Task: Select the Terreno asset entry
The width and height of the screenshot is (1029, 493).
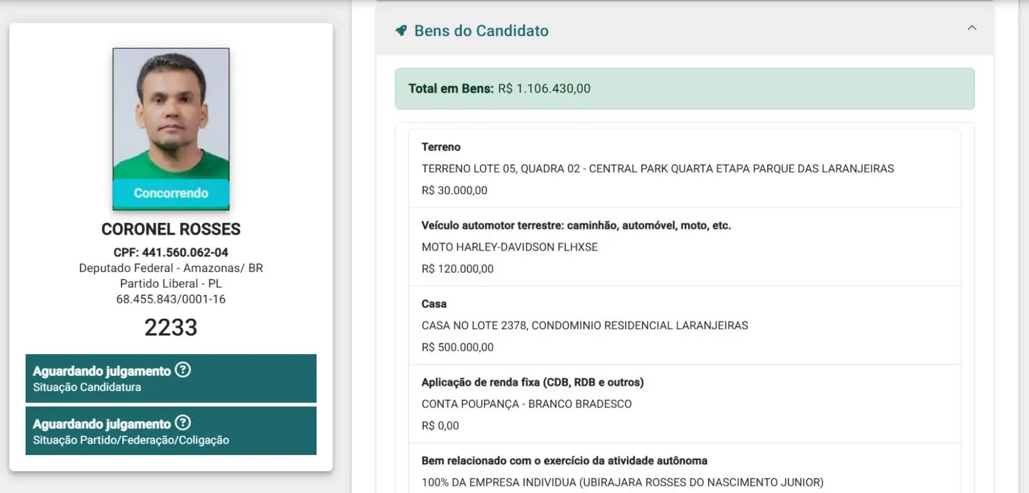Action: [x=685, y=168]
